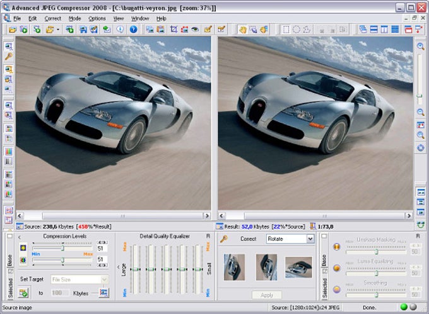Select the first rotated car thumbnail
The height and width of the screenshot is (314, 429).
click(233, 267)
